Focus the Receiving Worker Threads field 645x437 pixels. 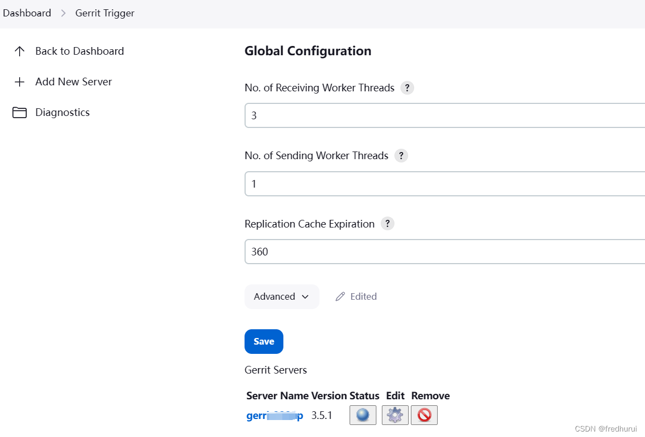click(445, 115)
